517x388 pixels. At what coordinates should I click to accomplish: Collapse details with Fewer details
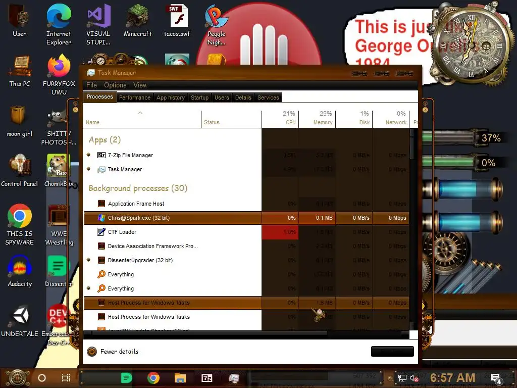[113, 352]
